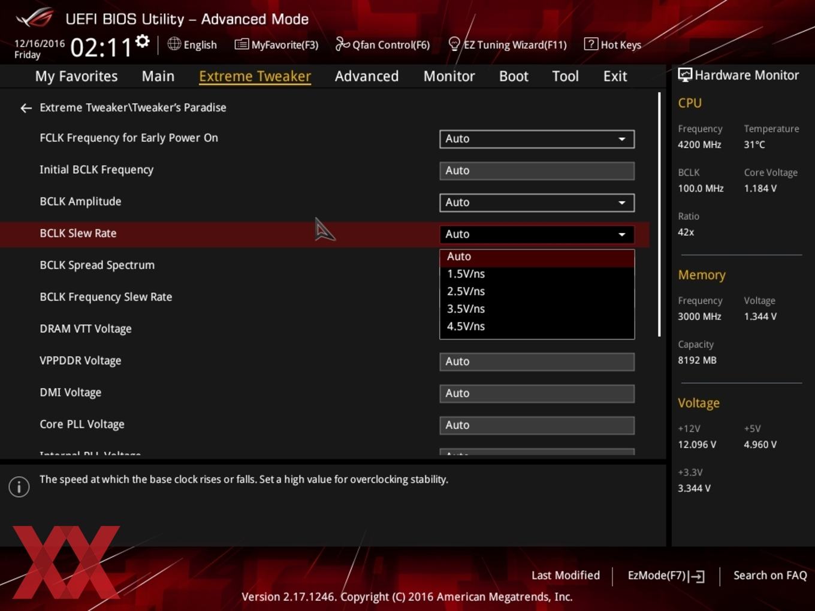Viewport: 815px width, 611px height.
Task: Click DMI Voltage input field
Action: (537, 394)
